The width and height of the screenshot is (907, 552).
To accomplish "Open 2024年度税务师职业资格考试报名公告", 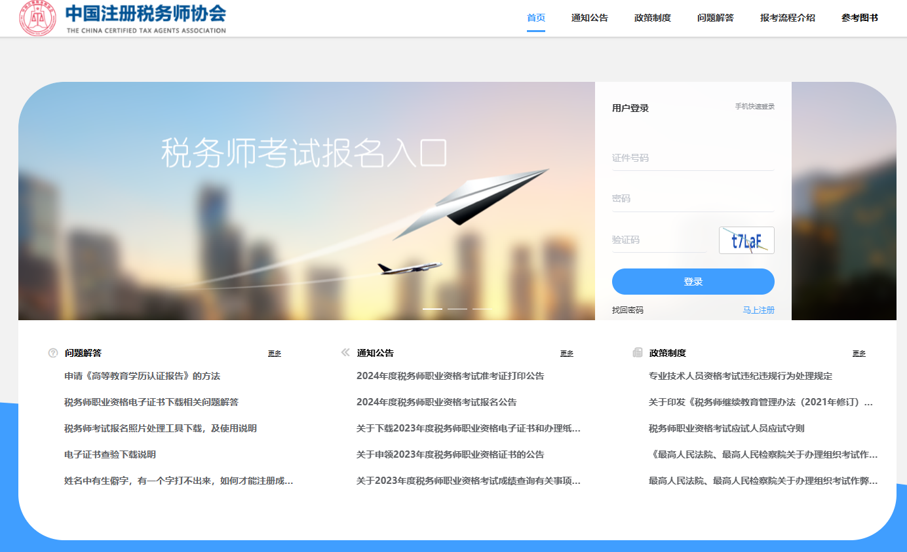I will pos(436,402).
